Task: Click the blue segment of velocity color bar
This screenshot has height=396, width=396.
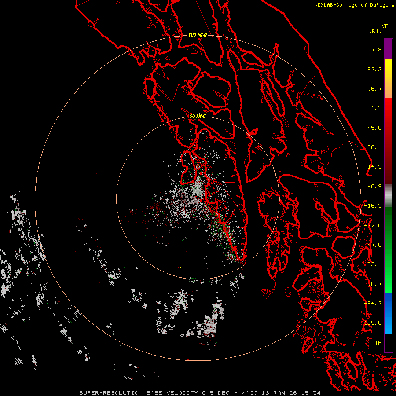Action: click(x=389, y=314)
